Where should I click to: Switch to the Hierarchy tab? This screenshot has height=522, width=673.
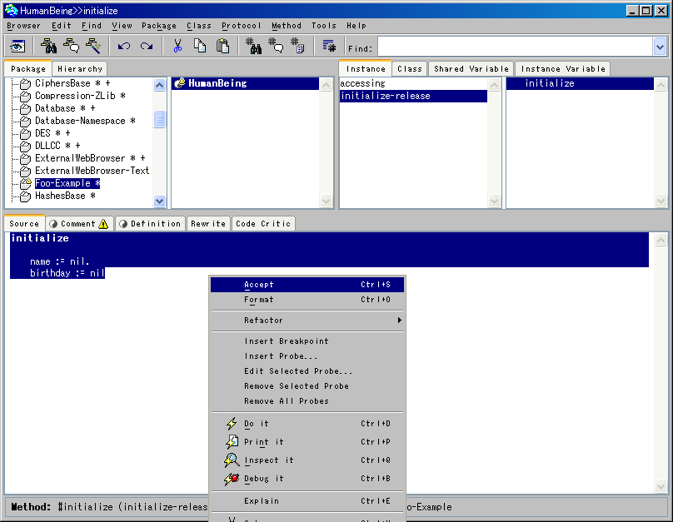(80, 68)
